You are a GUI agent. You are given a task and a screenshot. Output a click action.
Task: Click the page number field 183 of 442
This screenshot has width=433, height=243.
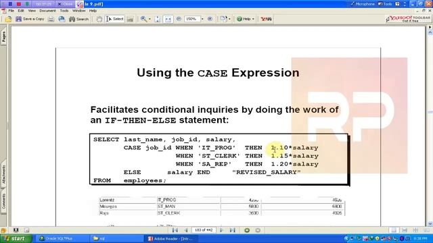coord(204,230)
